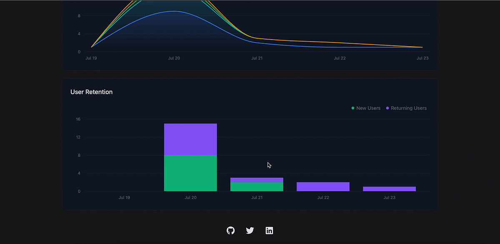Image resolution: width=500 pixels, height=244 pixels.
Task: Expand chart options for Jul 23
Action: tap(389, 189)
